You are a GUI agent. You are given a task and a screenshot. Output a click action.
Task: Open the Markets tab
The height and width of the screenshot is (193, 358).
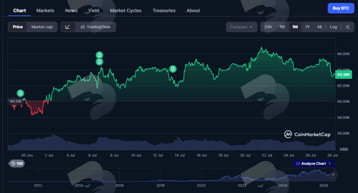tap(45, 11)
